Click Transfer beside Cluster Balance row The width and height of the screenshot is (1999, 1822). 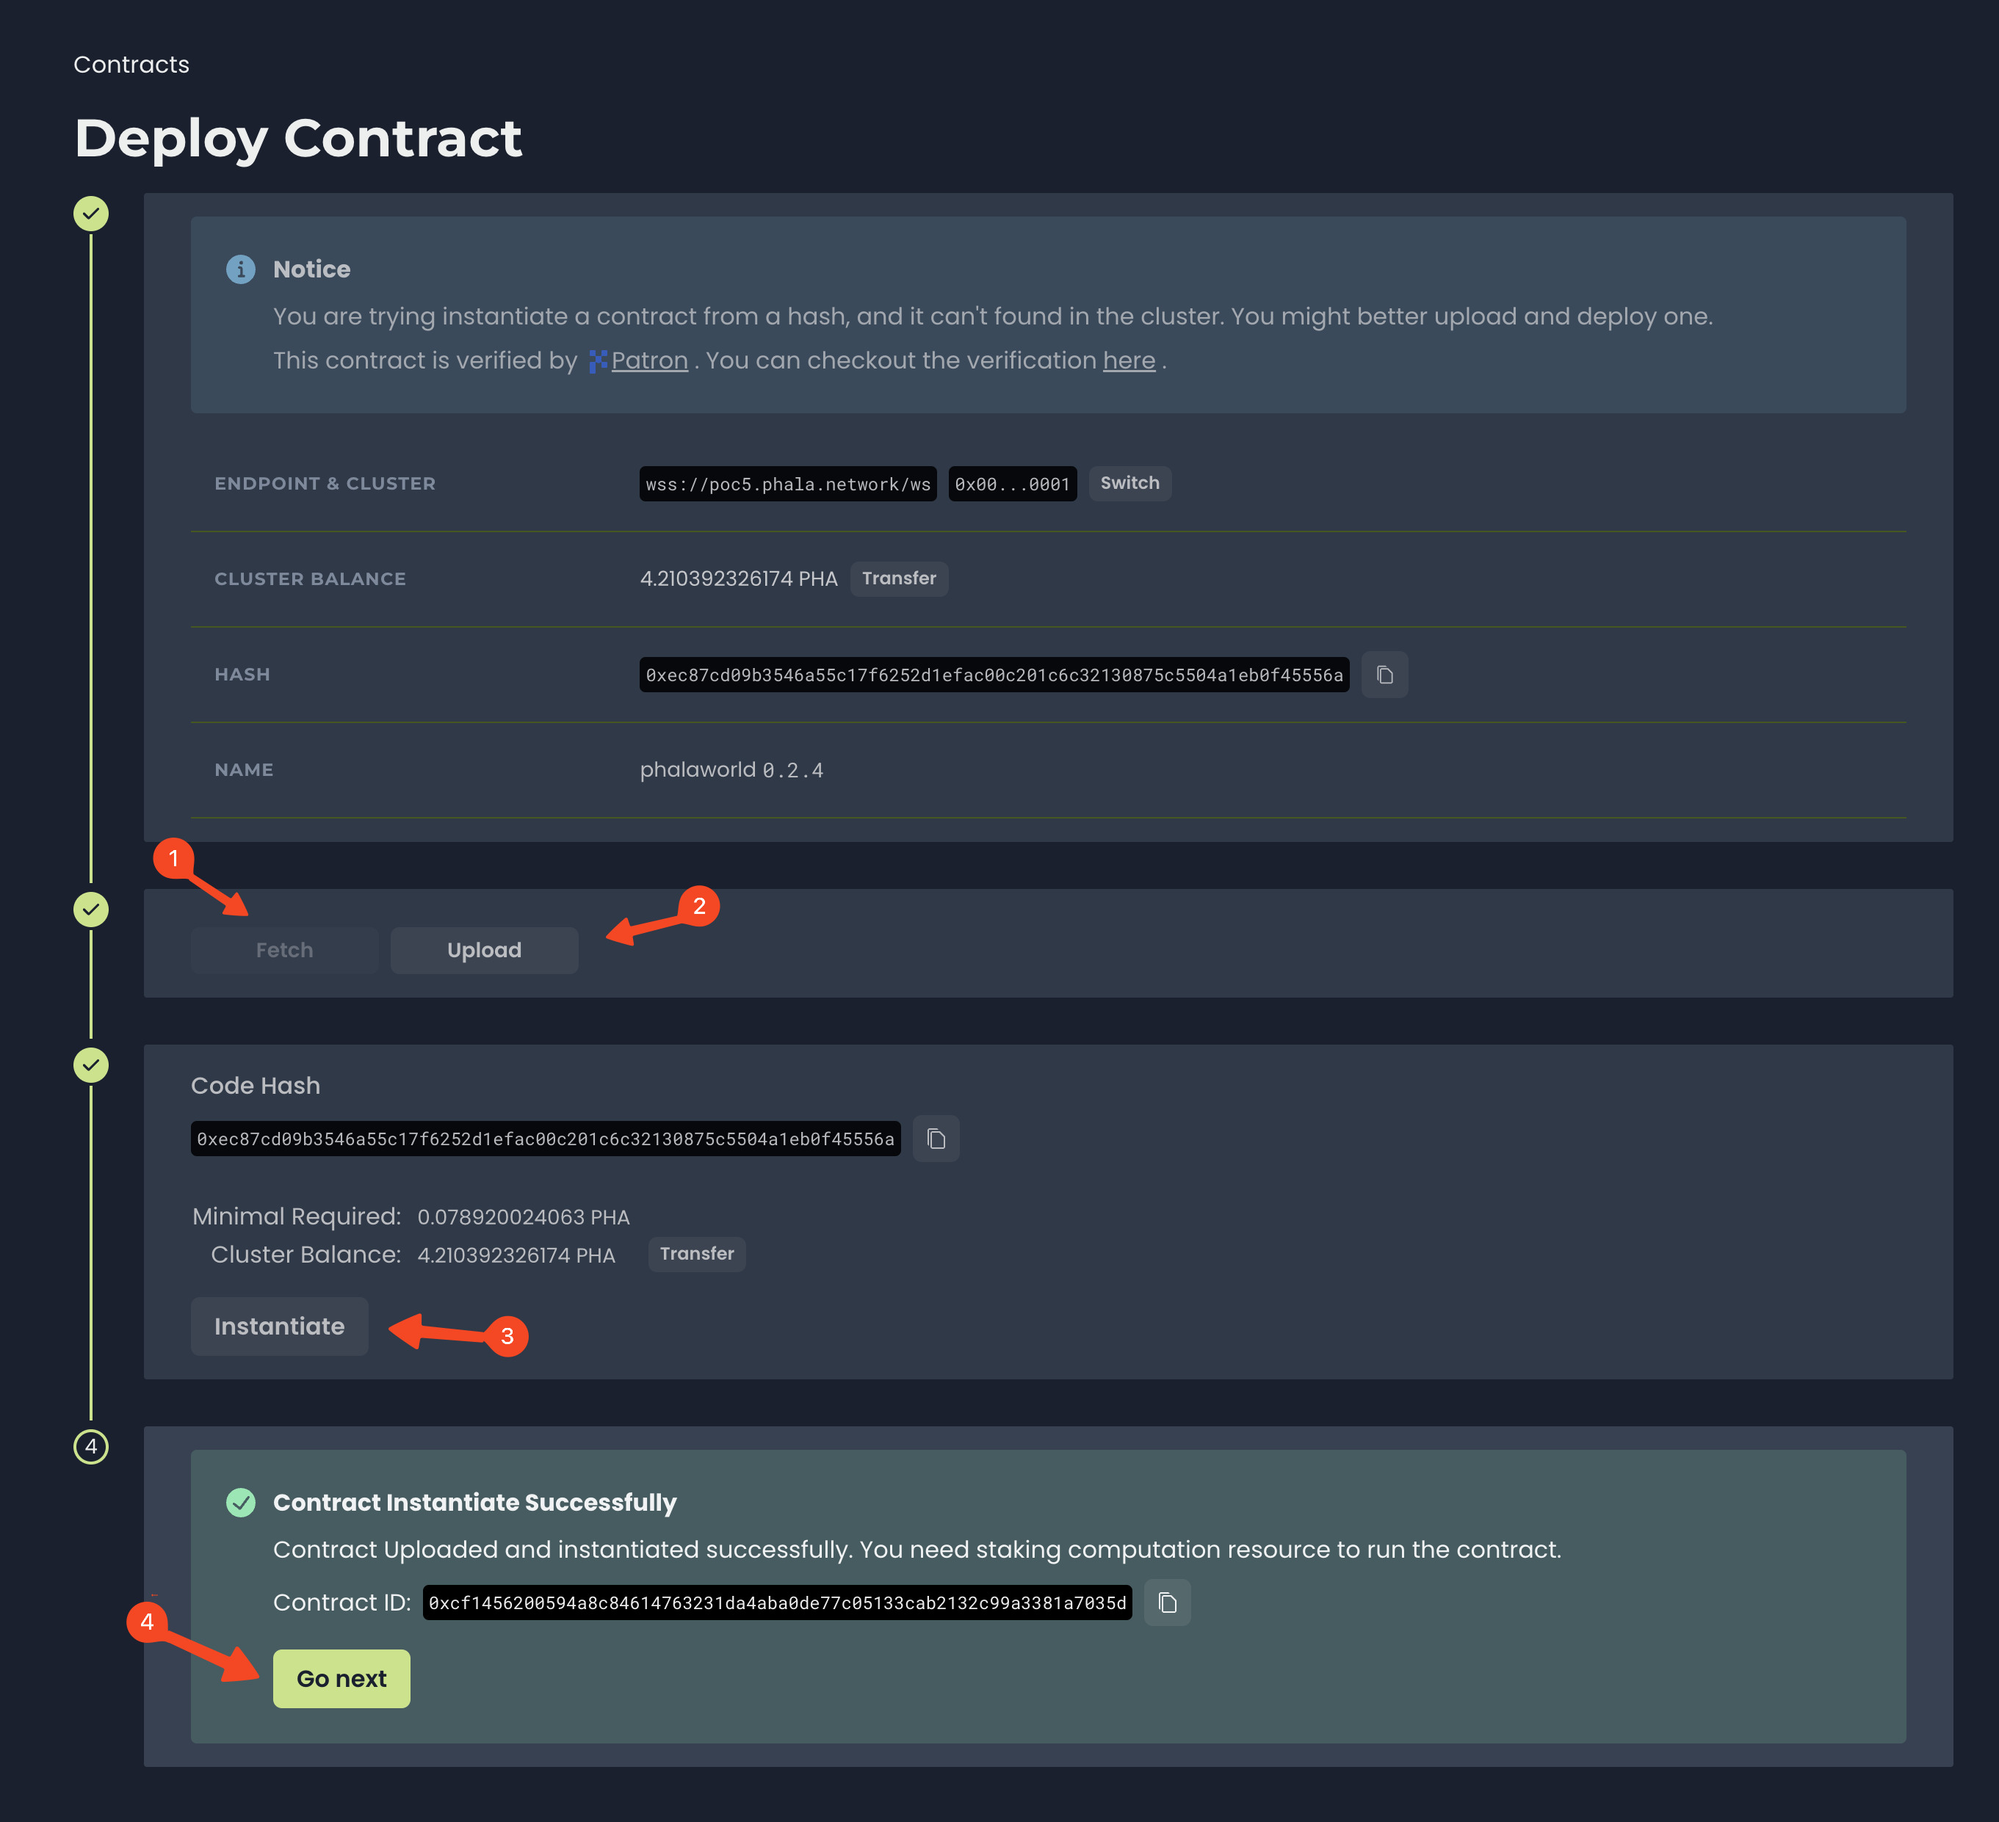898,579
